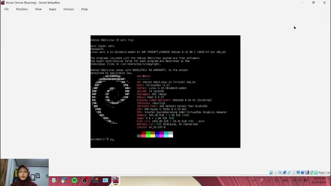This screenshot has height=186, width=331.
Task: Click the microphone tray icon
Action: click(269, 180)
